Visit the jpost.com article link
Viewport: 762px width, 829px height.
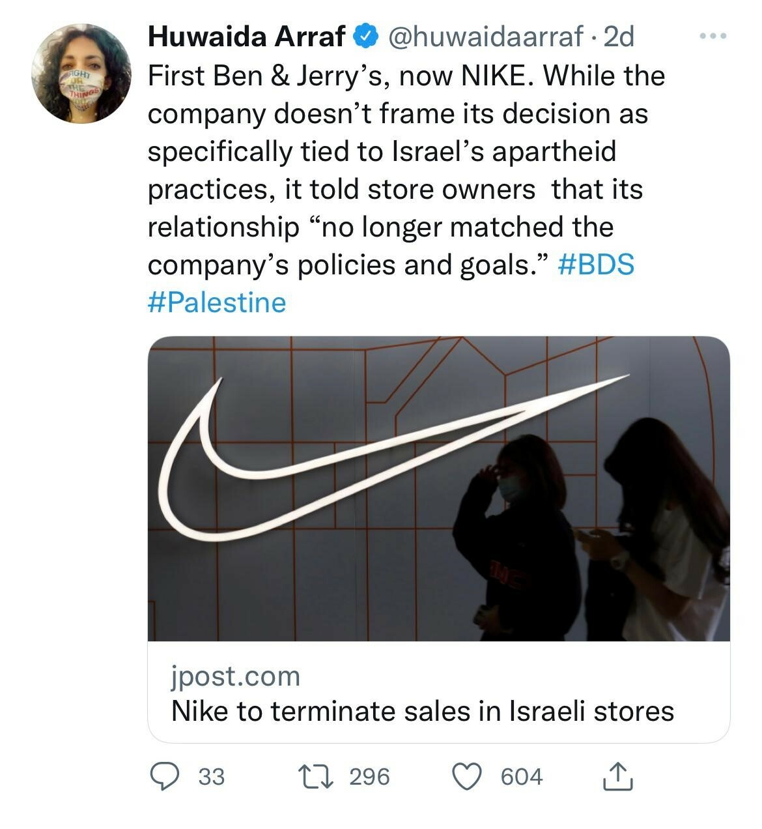[x=236, y=678]
